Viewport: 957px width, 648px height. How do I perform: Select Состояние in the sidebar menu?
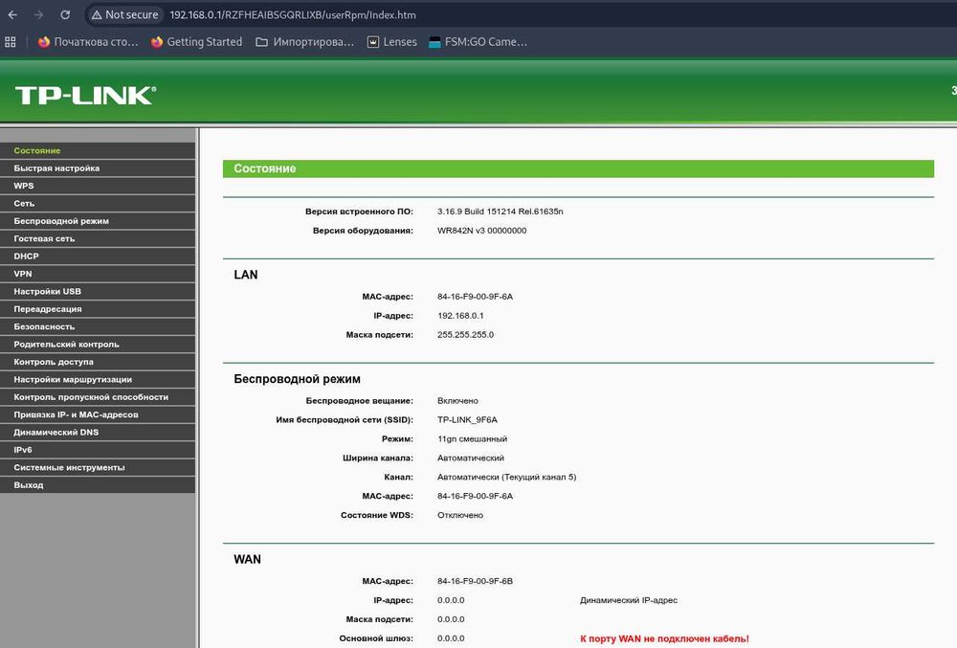point(98,150)
